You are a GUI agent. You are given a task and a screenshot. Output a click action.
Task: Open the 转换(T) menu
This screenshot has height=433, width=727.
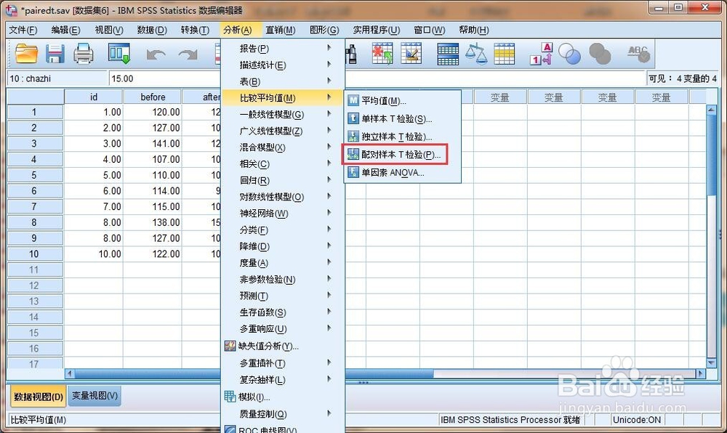(195, 30)
